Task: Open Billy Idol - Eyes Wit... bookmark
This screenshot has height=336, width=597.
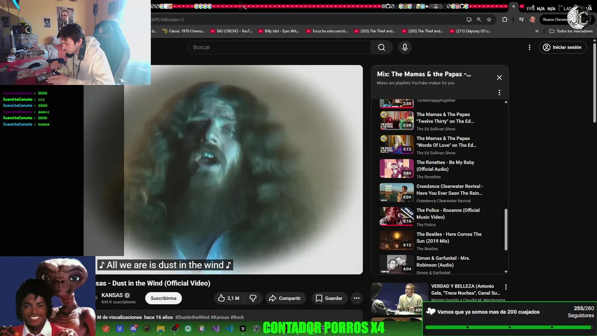Action: pos(279,31)
